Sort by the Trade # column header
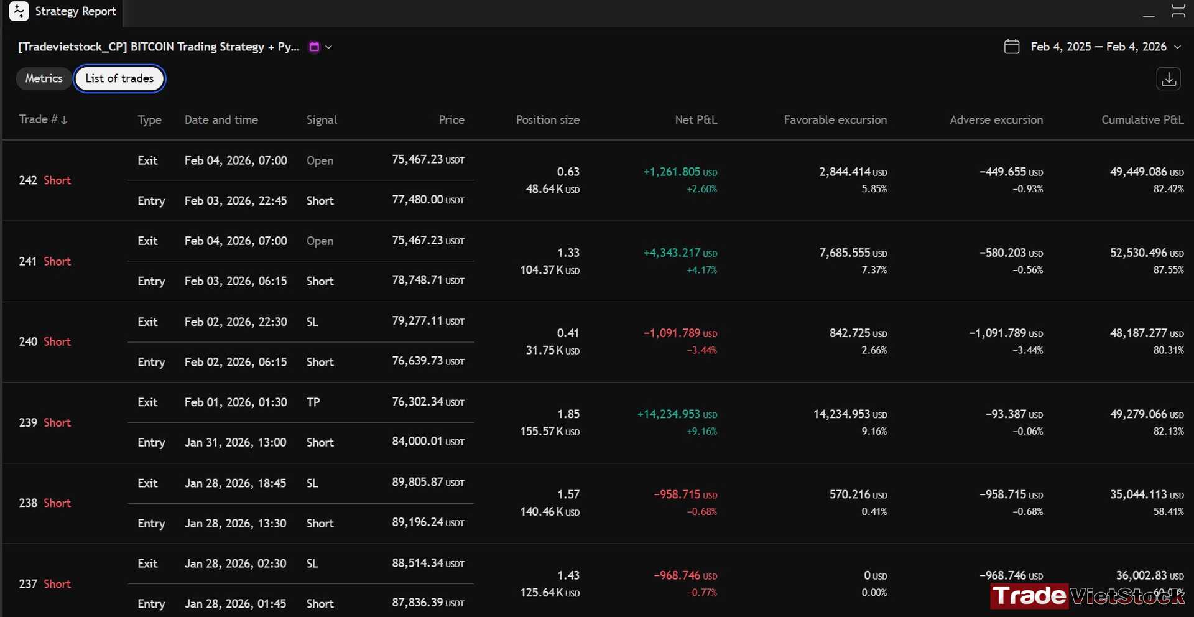The height and width of the screenshot is (617, 1194). pos(43,119)
